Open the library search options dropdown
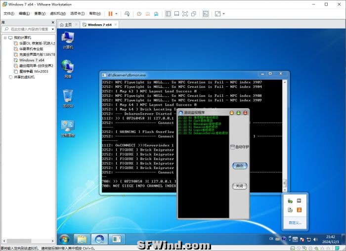 (53, 29)
